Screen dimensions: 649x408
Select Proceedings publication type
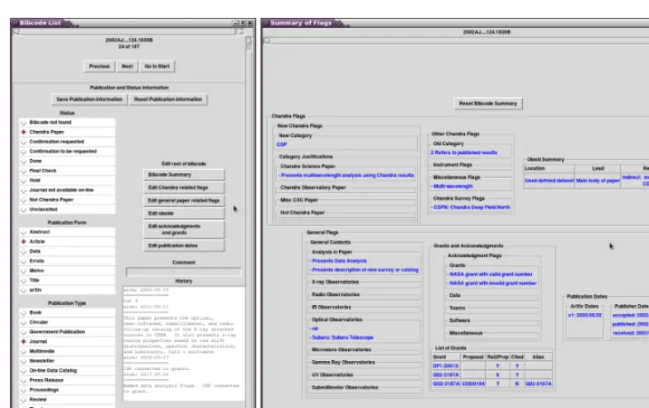click(67, 390)
